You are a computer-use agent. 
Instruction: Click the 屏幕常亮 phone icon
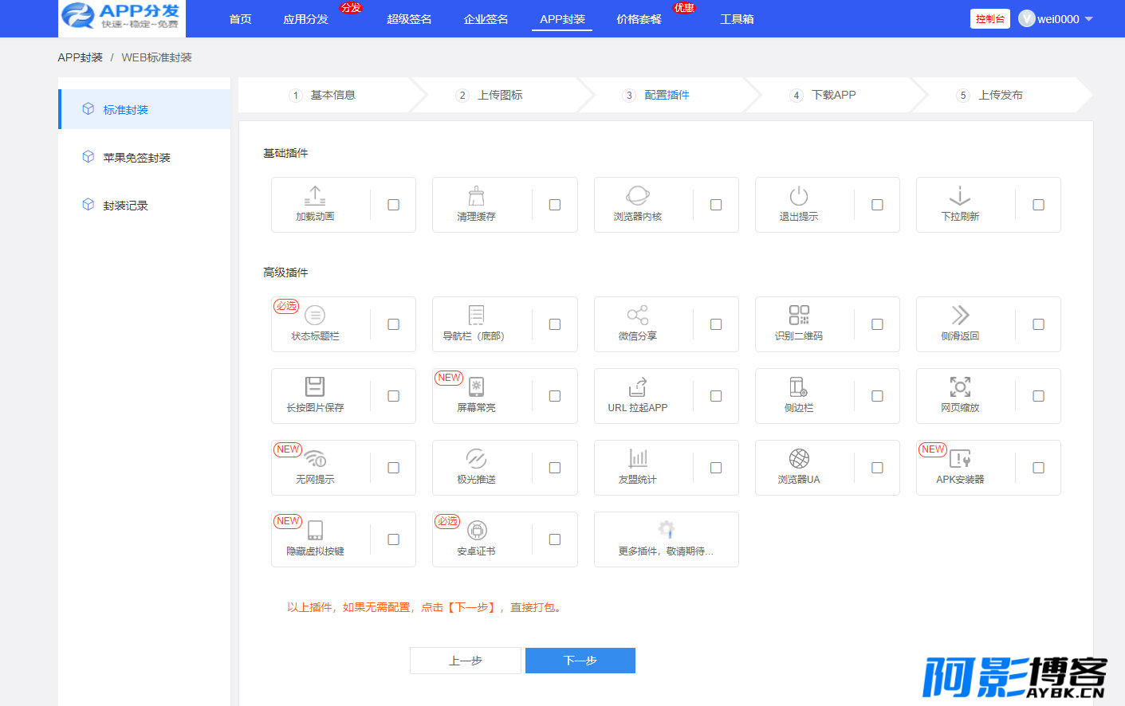pyautogui.click(x=476, y=387)
